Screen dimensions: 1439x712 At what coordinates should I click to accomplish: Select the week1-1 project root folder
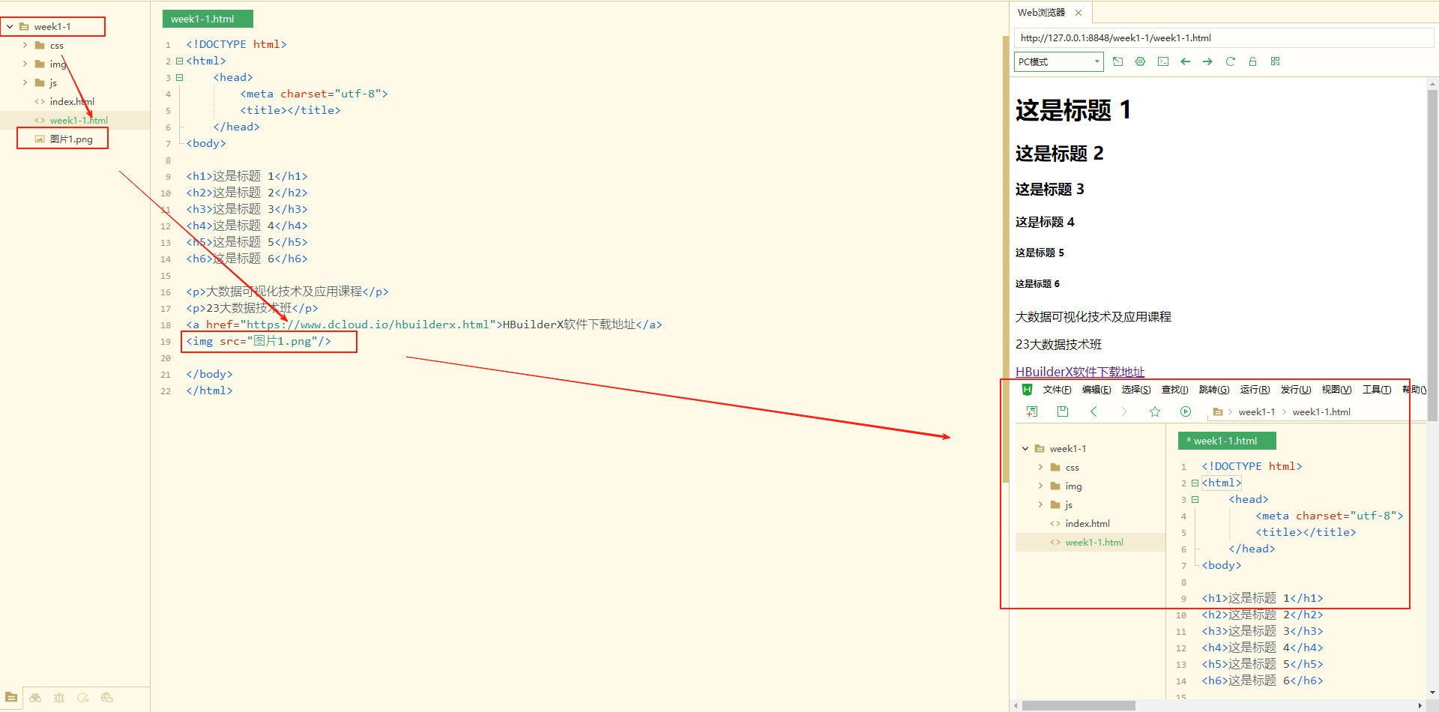[52, 27]
